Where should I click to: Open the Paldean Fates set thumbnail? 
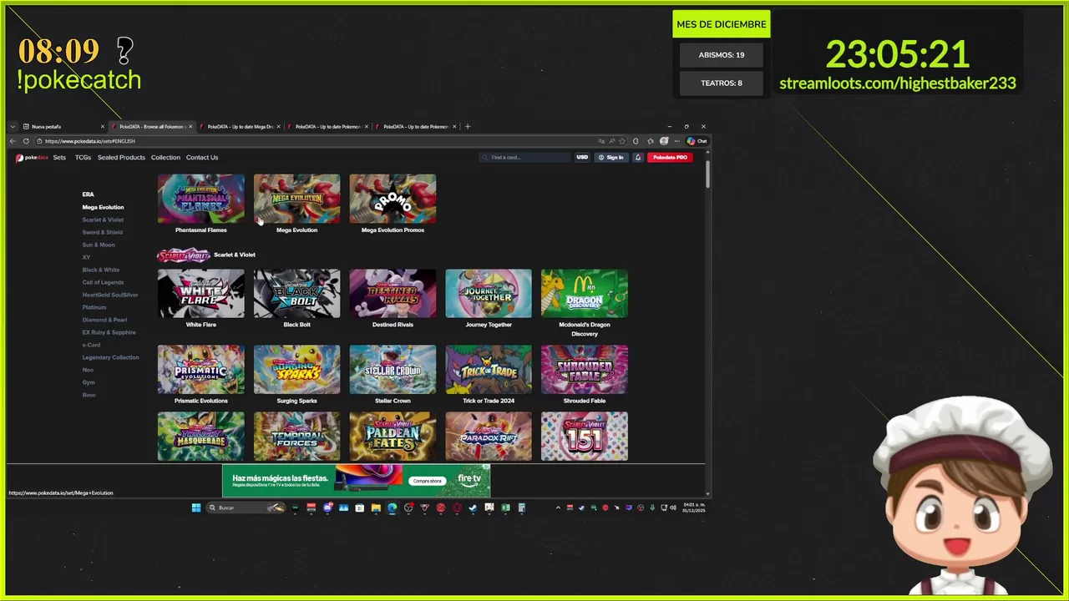click(x=393, y=436)
